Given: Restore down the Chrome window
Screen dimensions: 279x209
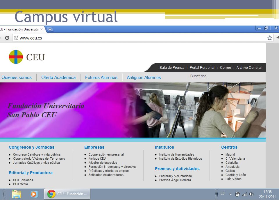Looking at the screenshot, I should (x=267, y=28).
